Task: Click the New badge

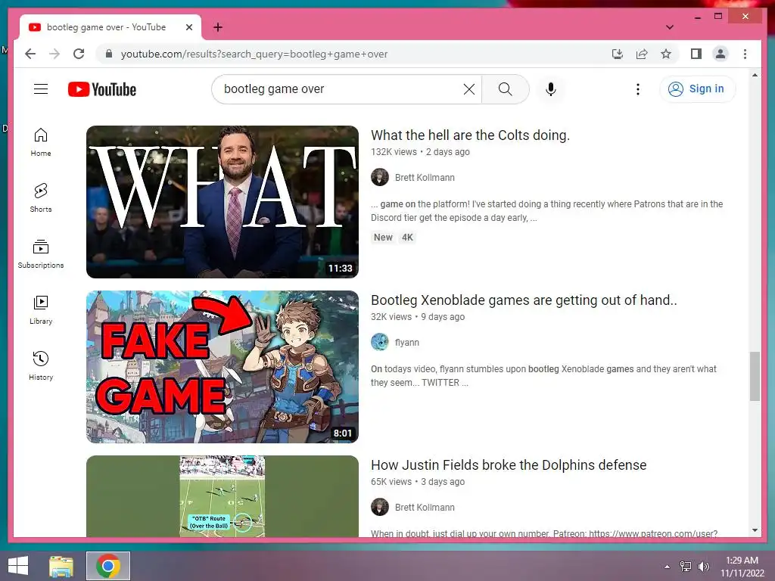Action: [x=383, y=237]
